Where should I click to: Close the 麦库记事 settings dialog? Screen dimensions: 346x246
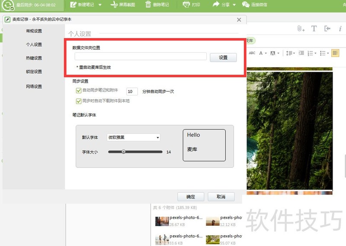click(239, 20)
